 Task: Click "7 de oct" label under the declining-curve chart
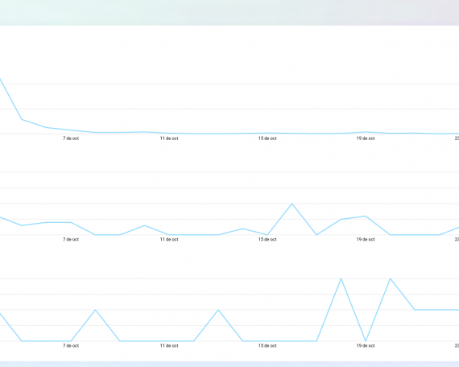pos(71,138)
